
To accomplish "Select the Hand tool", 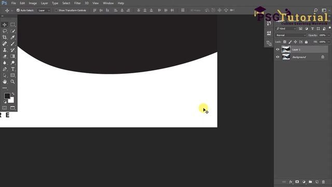I will pos(5,82).
